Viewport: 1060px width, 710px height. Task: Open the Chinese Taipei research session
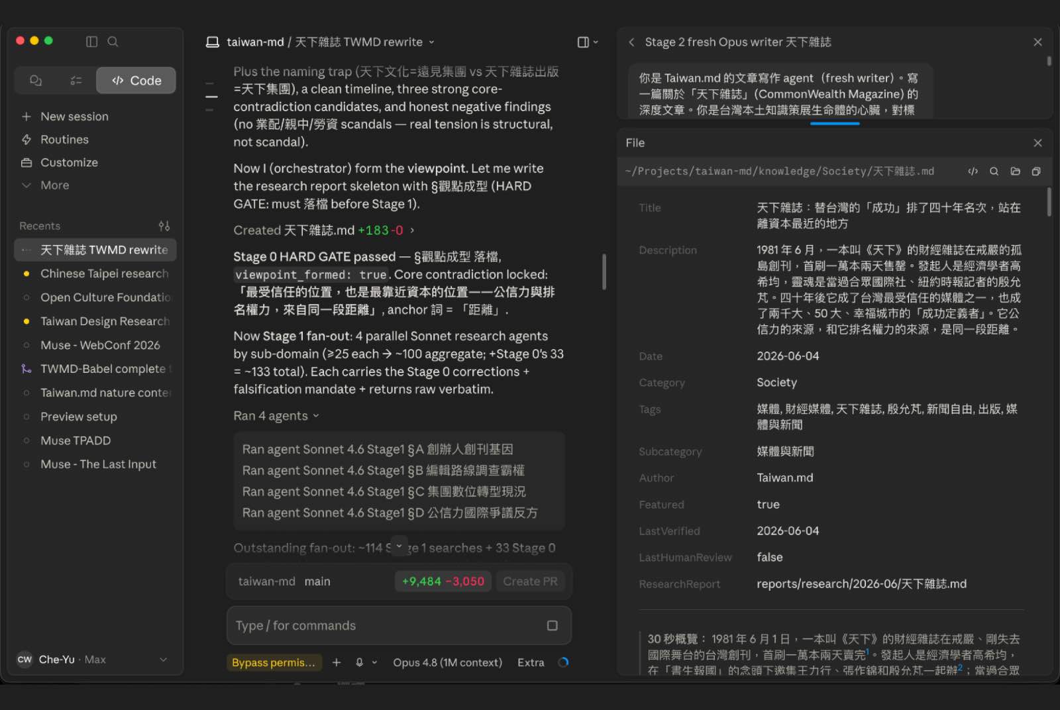click(x=95, y=274)
